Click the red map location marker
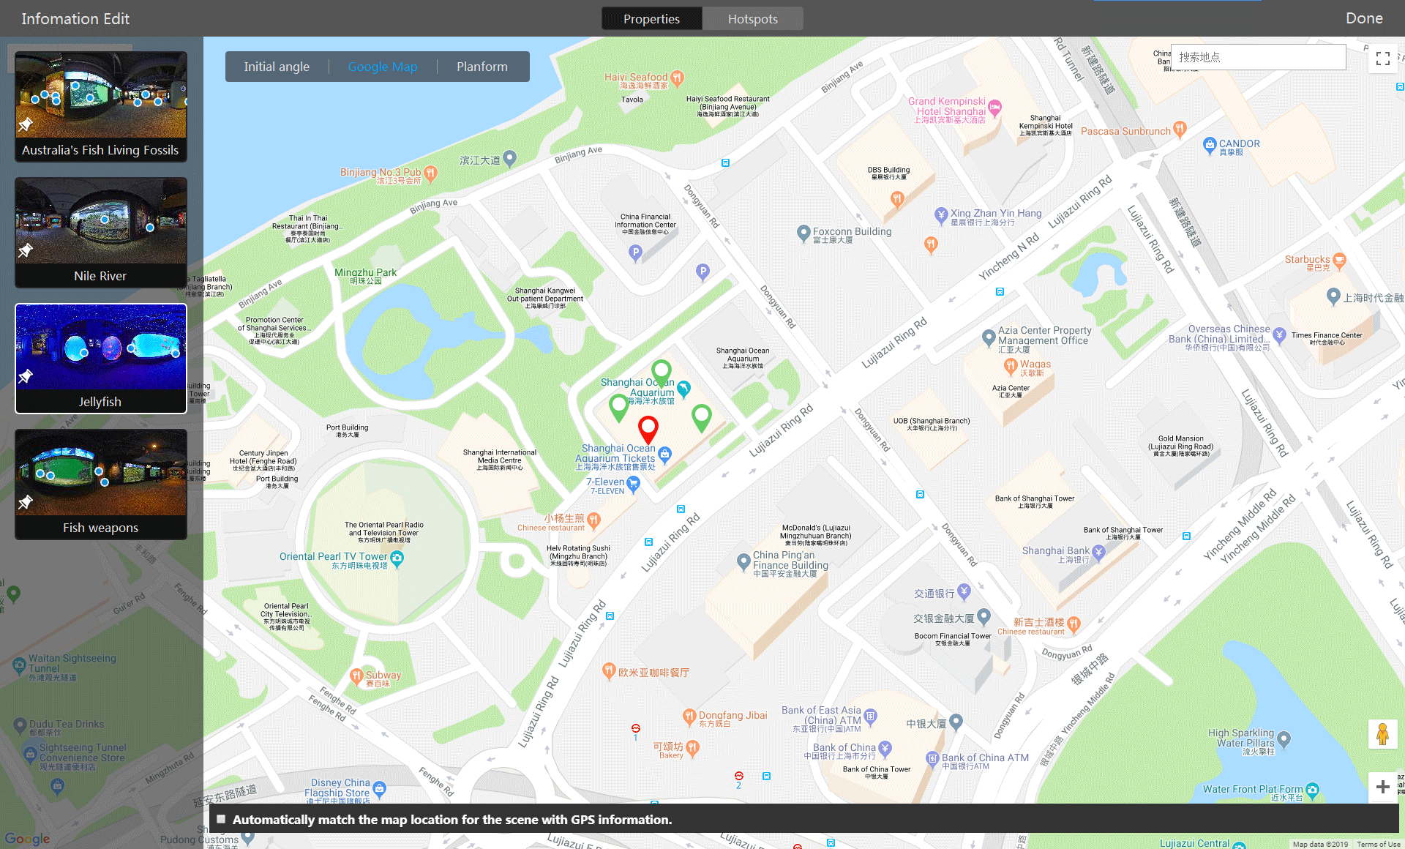The width and height of the screenshot is (1405, 849). [648, 427]
